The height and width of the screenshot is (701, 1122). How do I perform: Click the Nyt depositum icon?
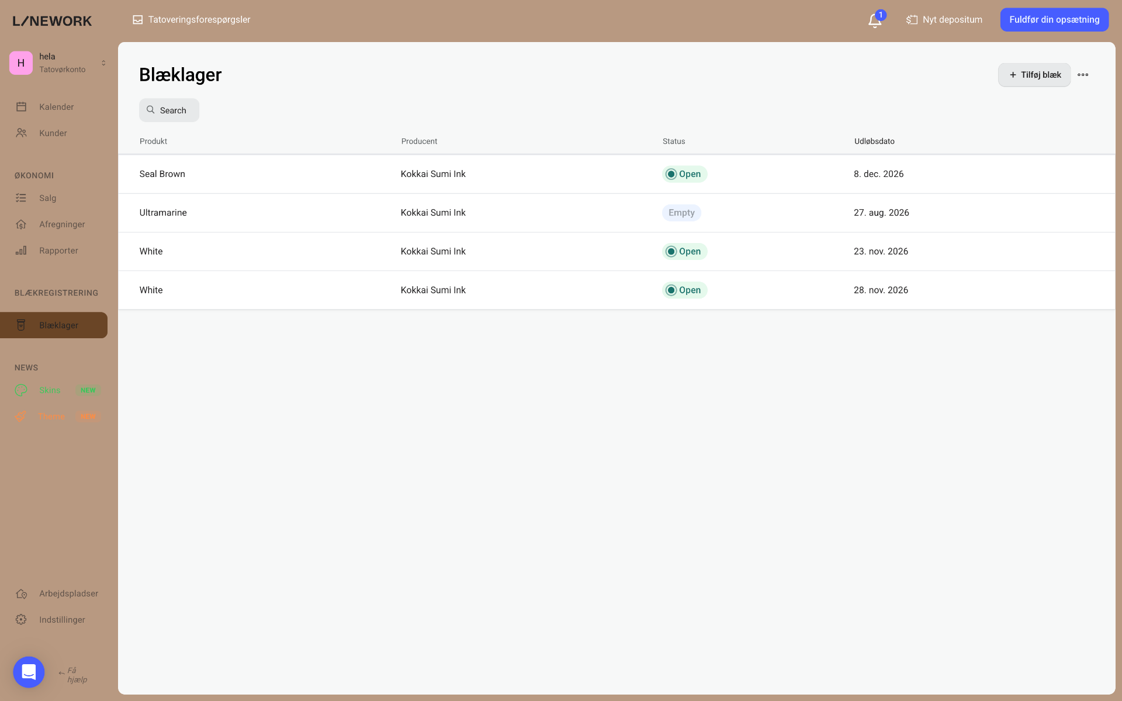(912, 20)
